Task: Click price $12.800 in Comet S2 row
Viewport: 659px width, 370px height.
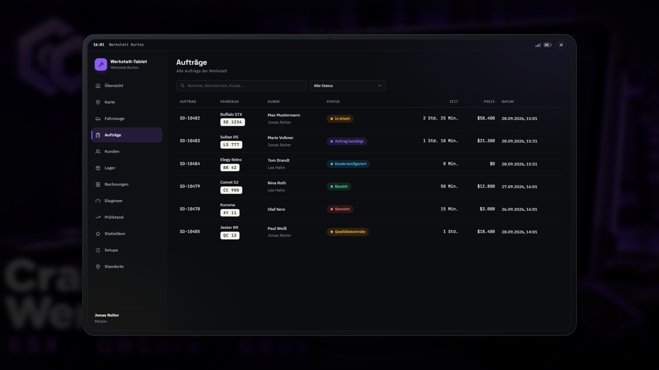Action: tap(486, 186)
